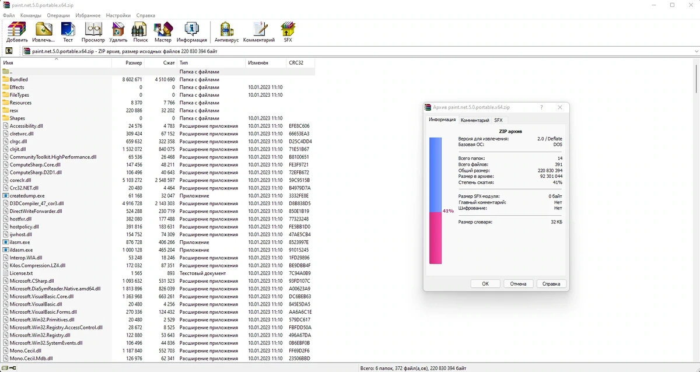Click the Отмена button in dialog

pos(518,284)
